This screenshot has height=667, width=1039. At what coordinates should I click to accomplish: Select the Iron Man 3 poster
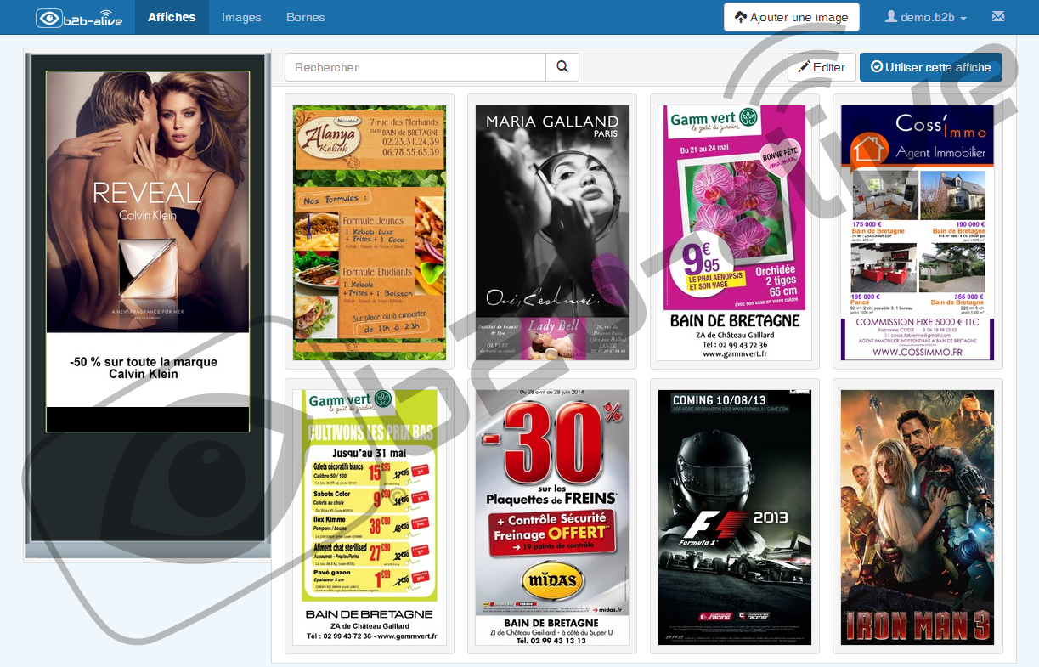pyautogui.click(x=918, y=517)
